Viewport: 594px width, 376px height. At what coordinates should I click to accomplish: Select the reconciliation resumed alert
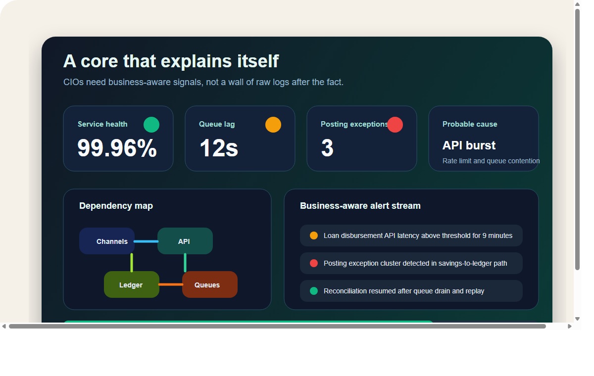411,291
